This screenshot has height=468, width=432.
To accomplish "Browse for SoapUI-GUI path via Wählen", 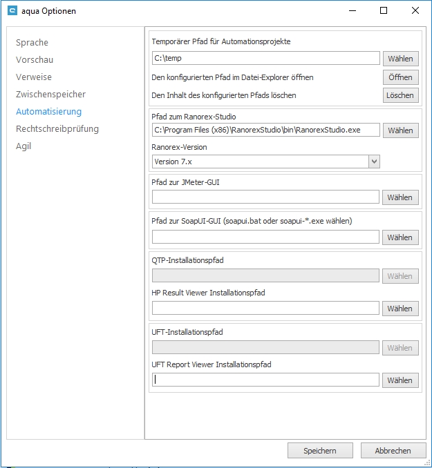I will [x=400, y=237].
